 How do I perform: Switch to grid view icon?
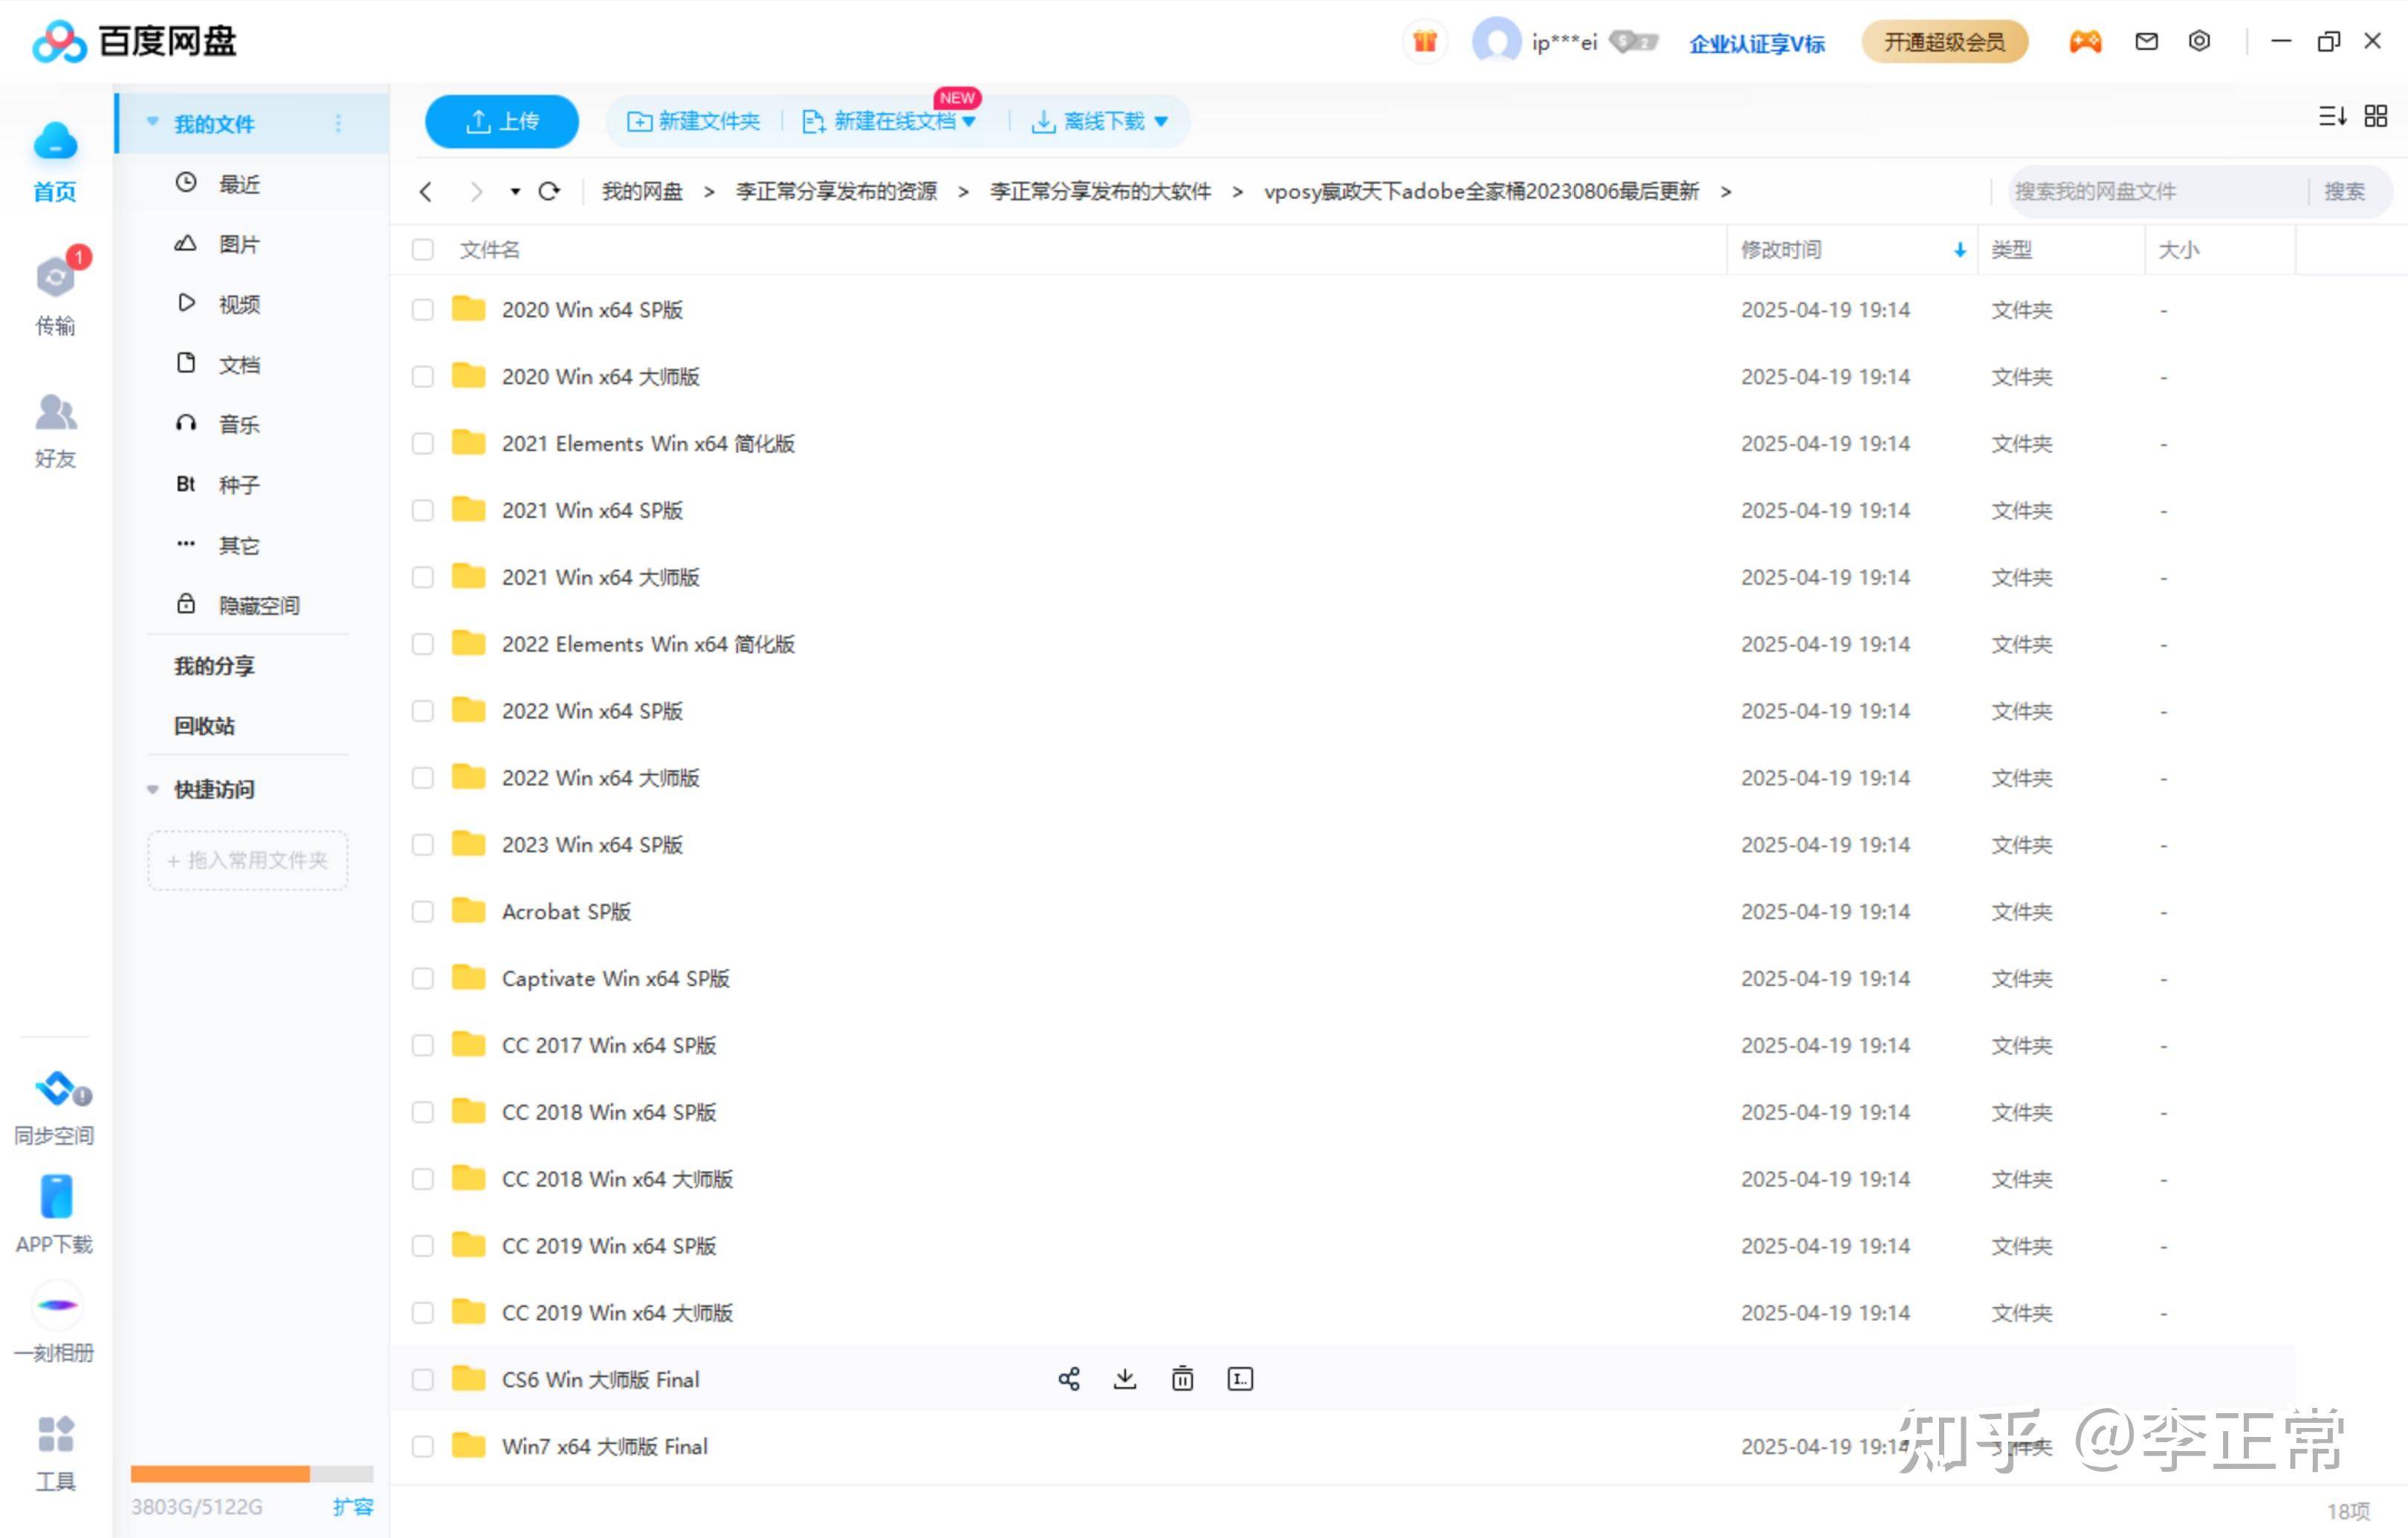click(x=2376, y=117)
